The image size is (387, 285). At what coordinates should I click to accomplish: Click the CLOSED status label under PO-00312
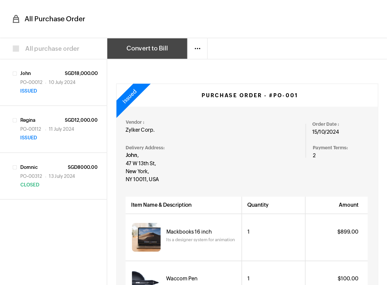click(x=30, y=184)
